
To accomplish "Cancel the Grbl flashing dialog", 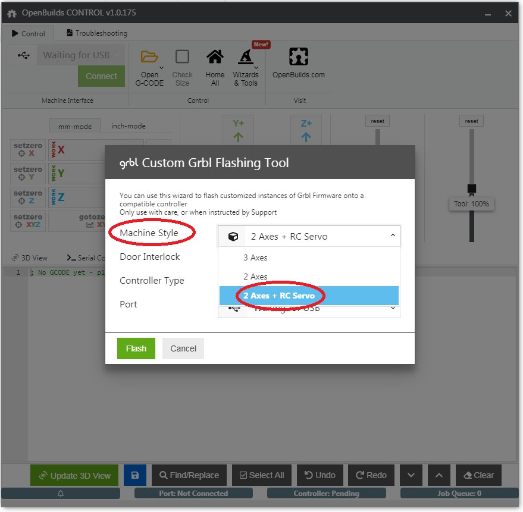I will [x=183, y=348].
